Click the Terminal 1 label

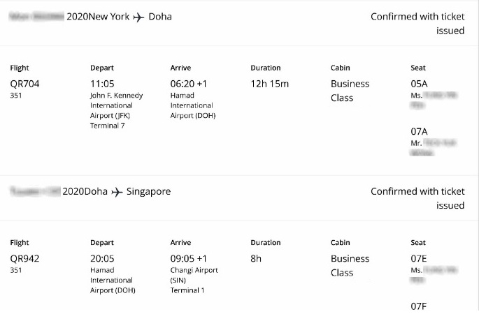[189, 290]
